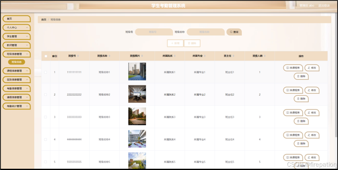Click 修改 for 班级名称3 row
The height and width of the screenshot is (170, 338).
(312, 113)
